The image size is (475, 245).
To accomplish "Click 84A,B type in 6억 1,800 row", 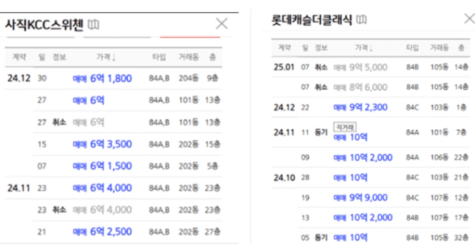I will pyautogui.click(x=159, y=78).
